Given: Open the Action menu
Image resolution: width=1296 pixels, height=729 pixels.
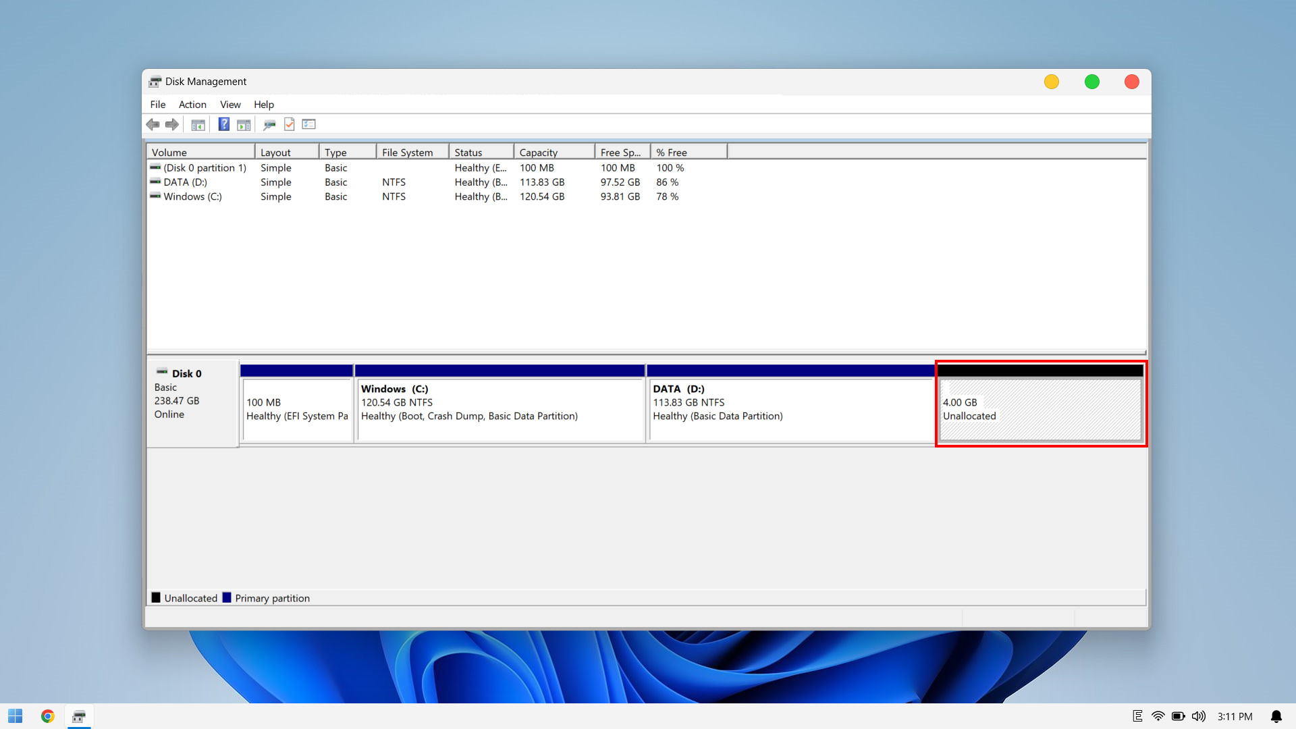Looking at the screenshot, I should (x=192, y=104).
